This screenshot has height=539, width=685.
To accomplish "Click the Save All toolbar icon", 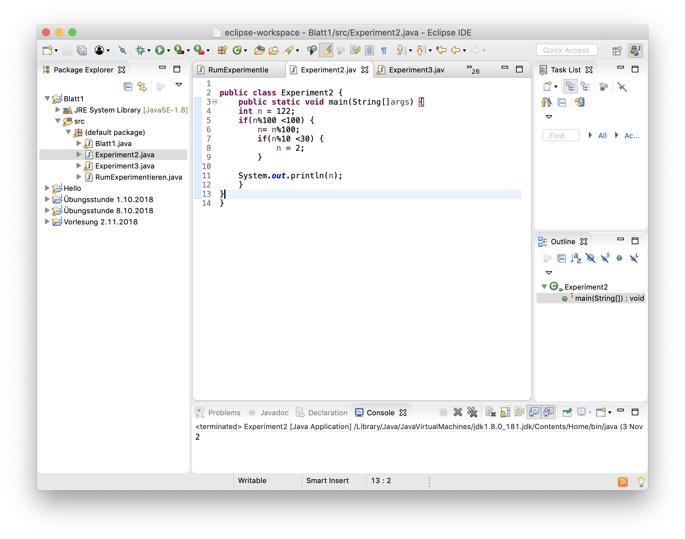I will [82, 50].
